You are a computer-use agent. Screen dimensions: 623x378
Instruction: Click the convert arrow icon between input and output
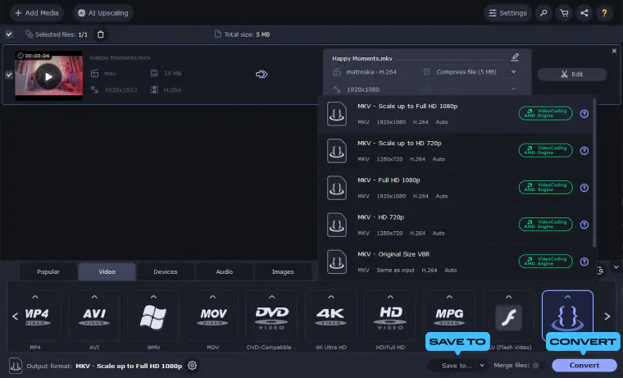click(261, 75)
